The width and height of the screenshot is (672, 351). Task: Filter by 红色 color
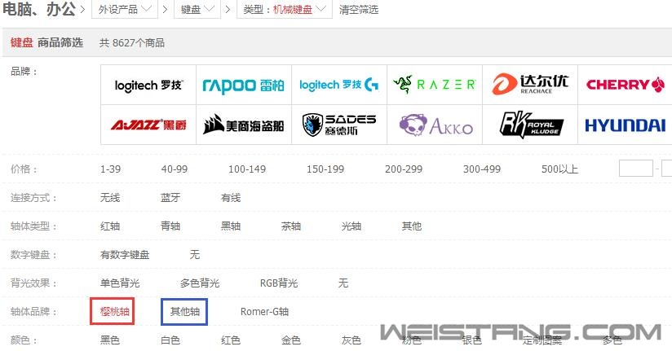(x=231, y=340)
